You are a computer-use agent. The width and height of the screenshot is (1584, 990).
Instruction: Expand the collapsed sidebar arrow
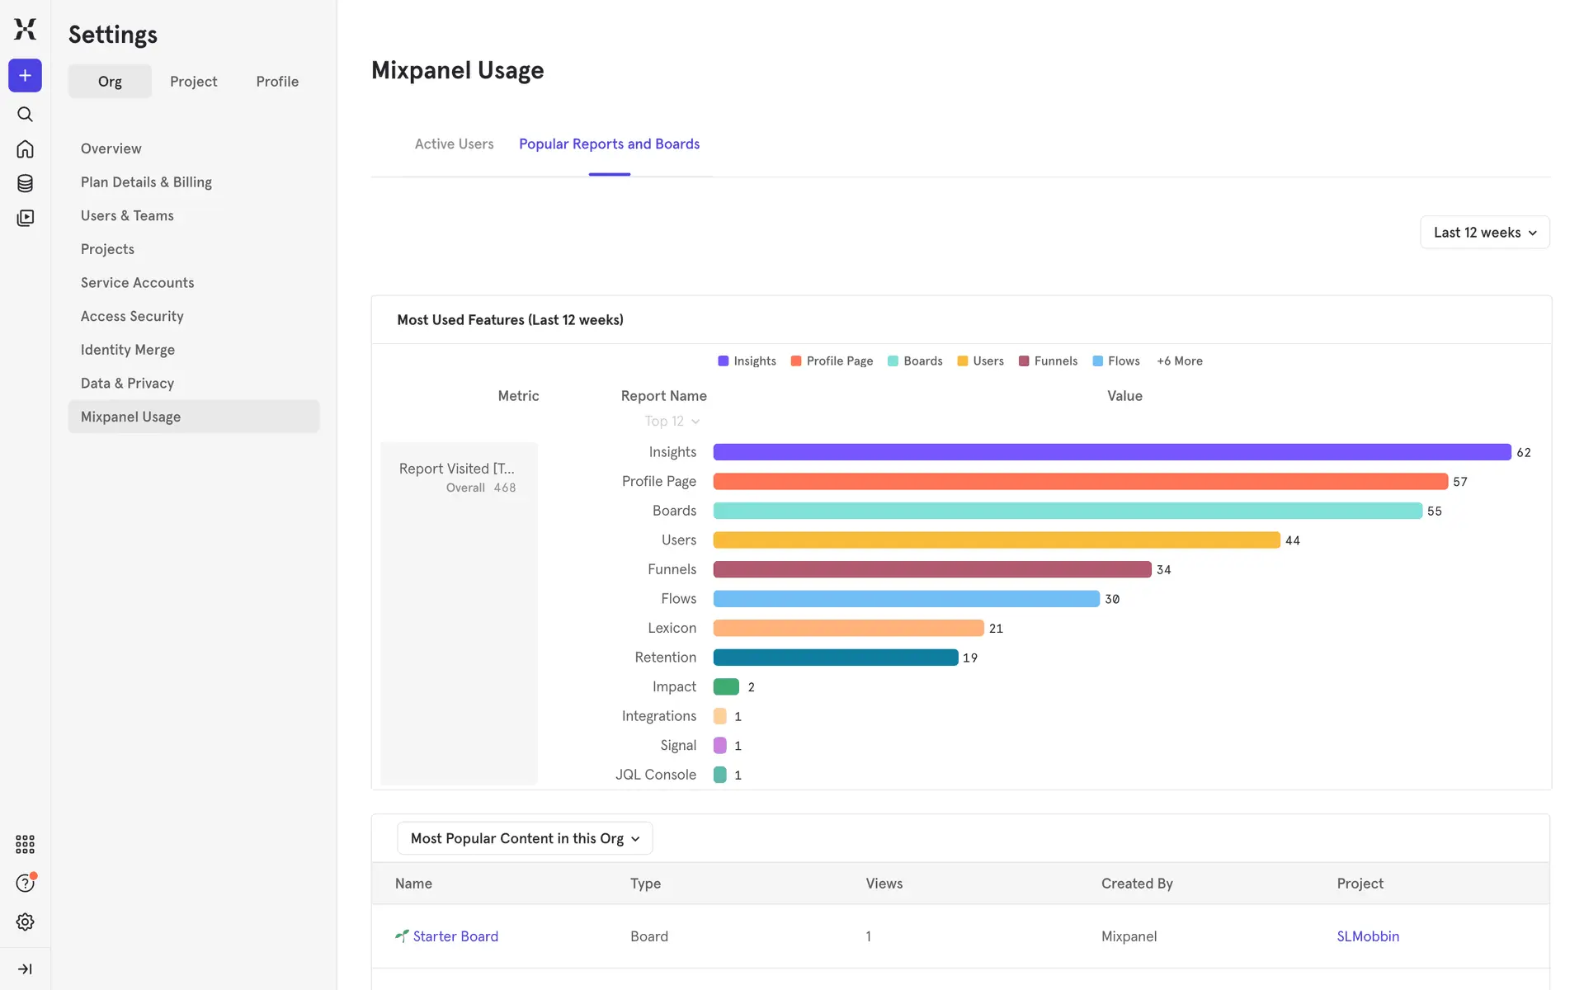point(25,969)
